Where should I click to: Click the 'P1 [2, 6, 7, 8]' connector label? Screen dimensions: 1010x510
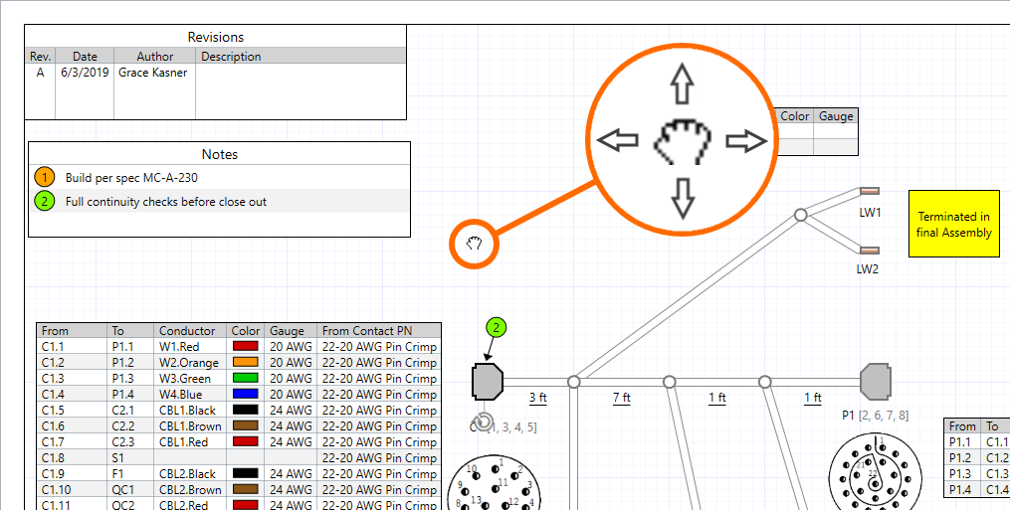click(x=876, y=416)
